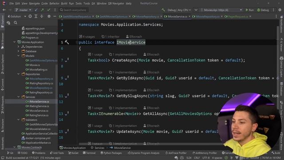Click the build hammer icon in toolbar
The height and width of the screenshot is (160, 284).
(163, 10)
